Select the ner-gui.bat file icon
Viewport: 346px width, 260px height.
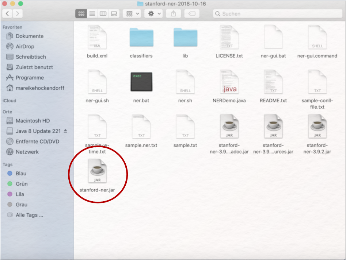273,37
